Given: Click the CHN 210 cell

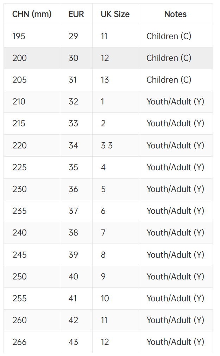Looking at the screenshot, I should pyautogui.click(x=19, y=102).
